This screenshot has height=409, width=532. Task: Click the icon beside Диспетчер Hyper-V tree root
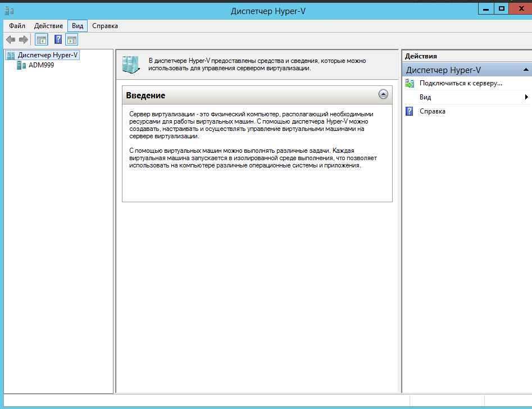tap(11, 55)
